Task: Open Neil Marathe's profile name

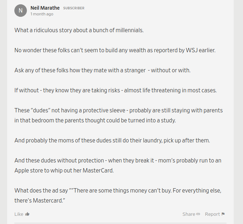Action: 45,8
